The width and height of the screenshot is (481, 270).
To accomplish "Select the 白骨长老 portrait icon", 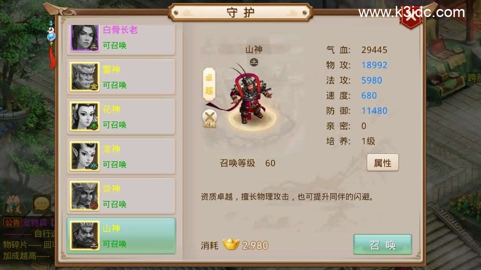I will pyautogui.click(x=85, y=37).
